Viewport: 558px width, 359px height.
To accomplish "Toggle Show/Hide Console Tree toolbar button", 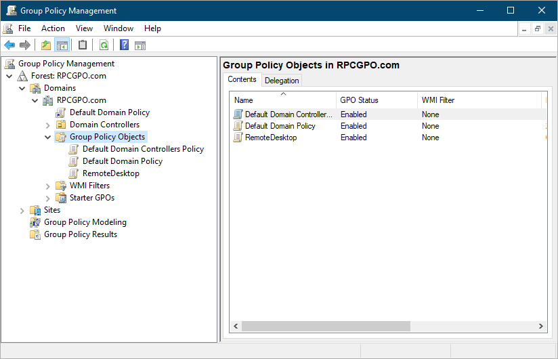I will pos(62,45).
